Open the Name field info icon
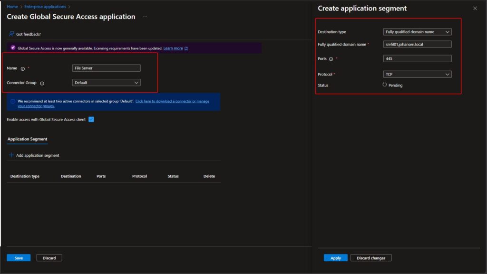This screenshot has height=274, width=487. [x=23, y=69]
